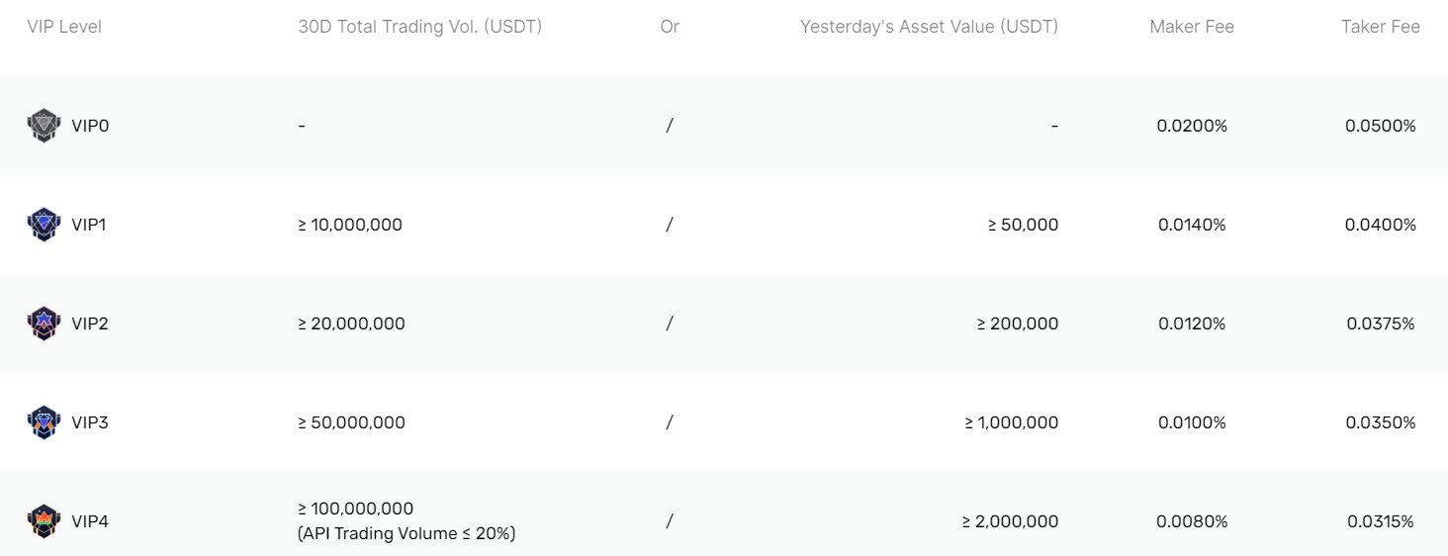Click VIP2 trading volume ≥ 20,000,000
Image resolution: width=1448 pixels, height=556 pixels.
[351, 324]
